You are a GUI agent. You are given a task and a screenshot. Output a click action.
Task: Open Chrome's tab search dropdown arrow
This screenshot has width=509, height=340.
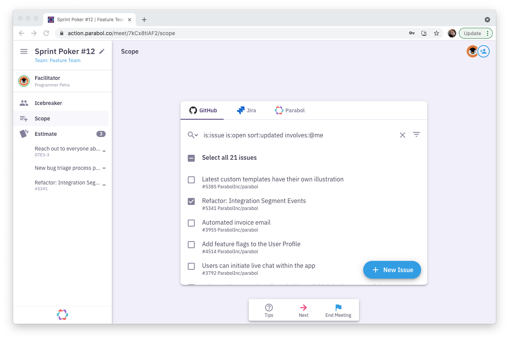(487, 20)
